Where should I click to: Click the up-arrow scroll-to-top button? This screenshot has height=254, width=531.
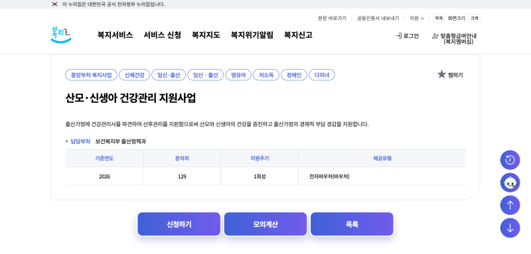point(510,206)
